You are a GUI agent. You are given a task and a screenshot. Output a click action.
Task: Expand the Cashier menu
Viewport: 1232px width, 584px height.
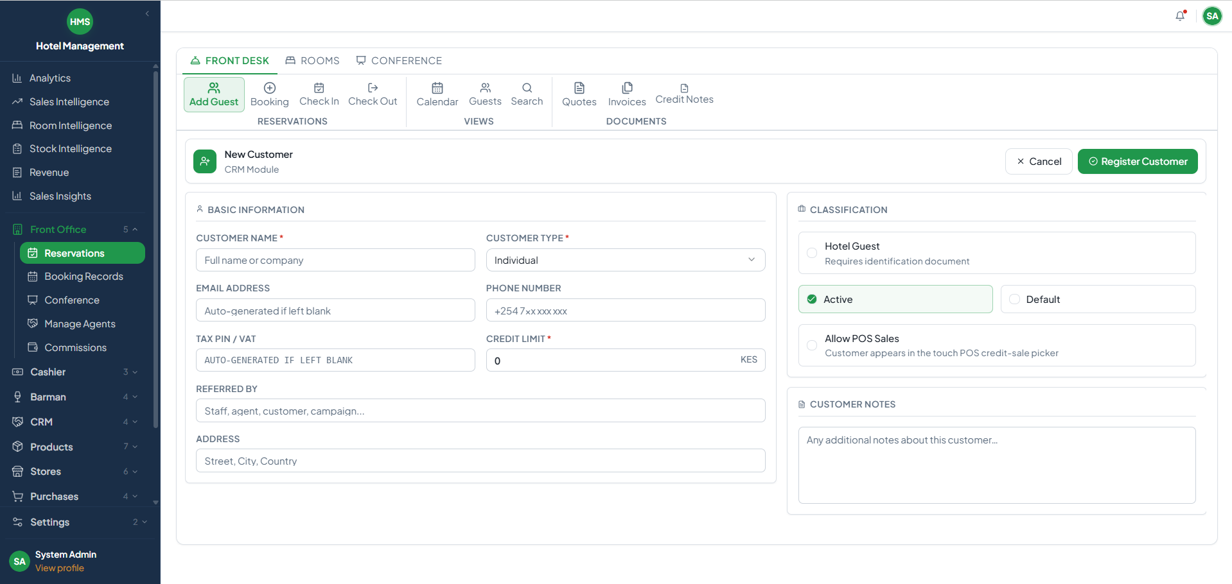tap(77, 372)
